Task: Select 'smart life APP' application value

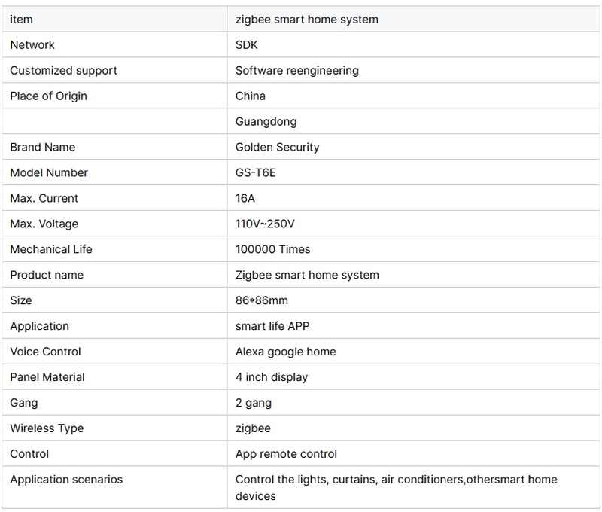Action: click(272, 326)
